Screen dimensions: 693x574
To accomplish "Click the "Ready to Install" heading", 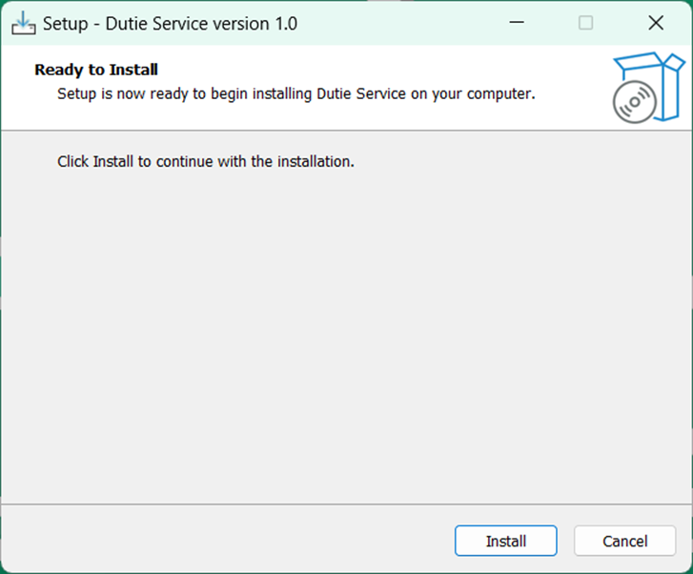I will [96, 70].
